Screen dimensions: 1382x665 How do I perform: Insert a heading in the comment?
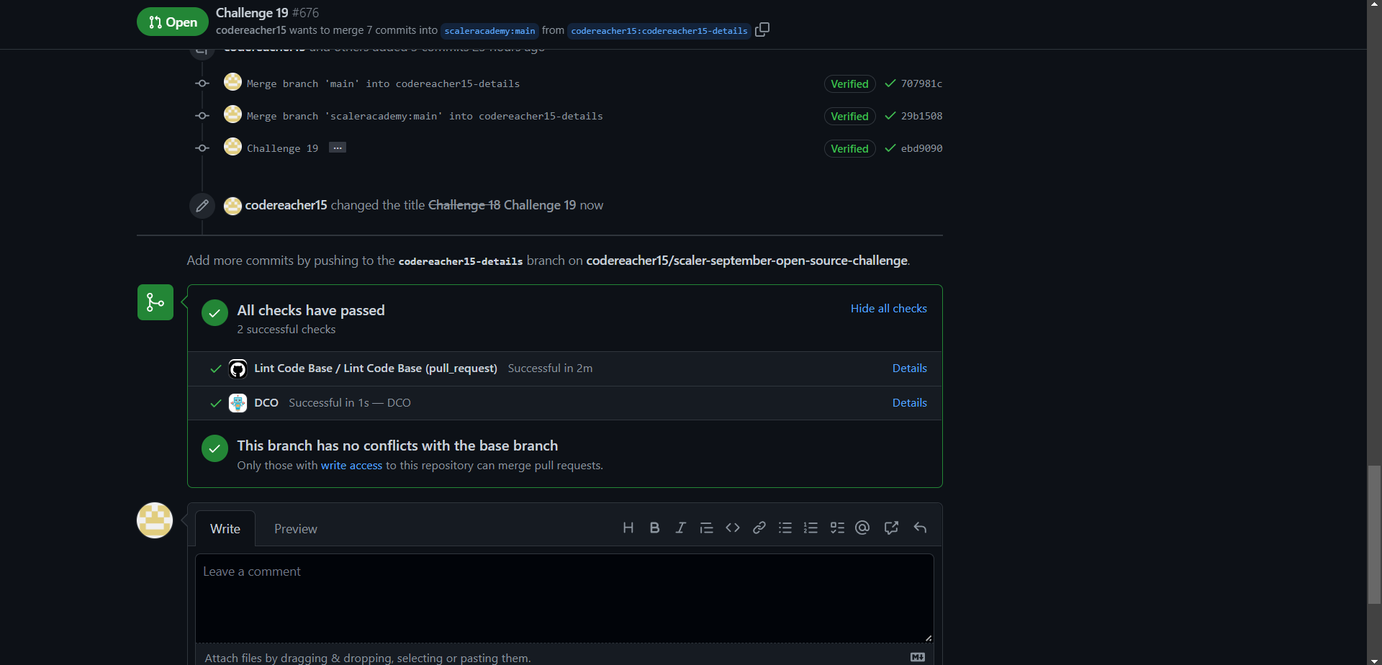tap(628, 528)
